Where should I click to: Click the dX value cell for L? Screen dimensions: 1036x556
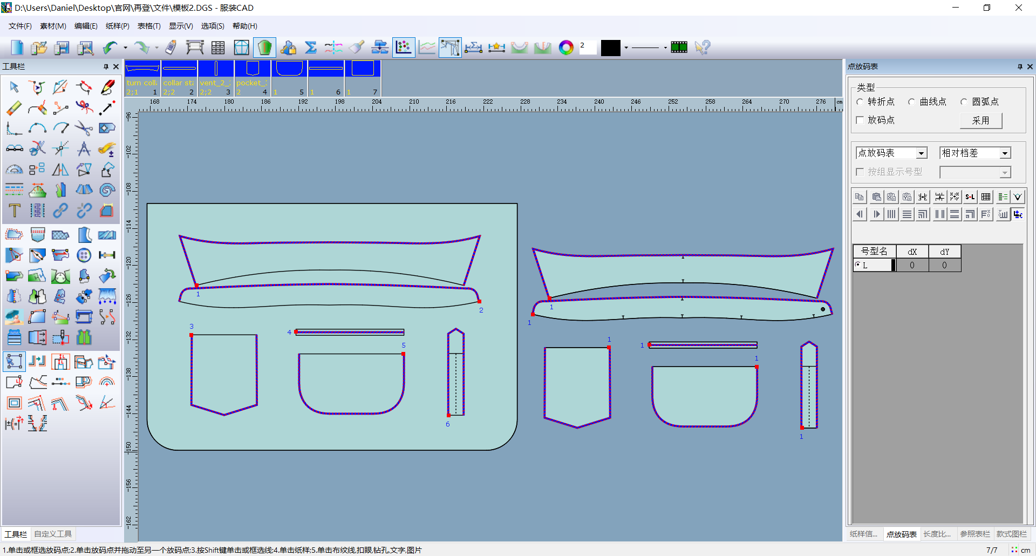click(912, 265)
